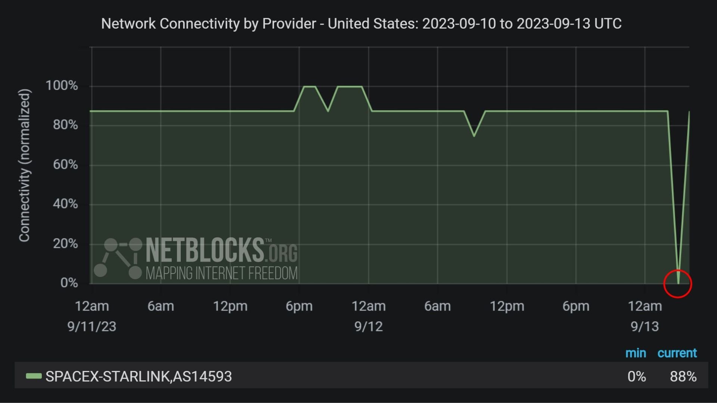This screenshot has width=717, height=403.
Task: Select the SPACEX-STARLINK,AS14593 legend label
Action: [x=139, y=377]
